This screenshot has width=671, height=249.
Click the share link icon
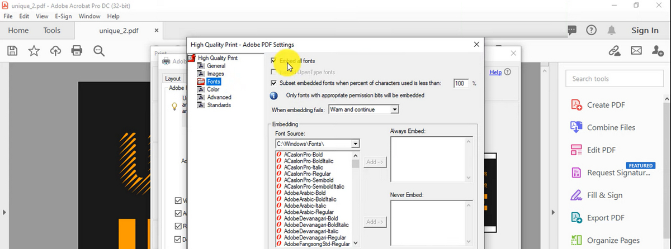(x=615, y=51)
